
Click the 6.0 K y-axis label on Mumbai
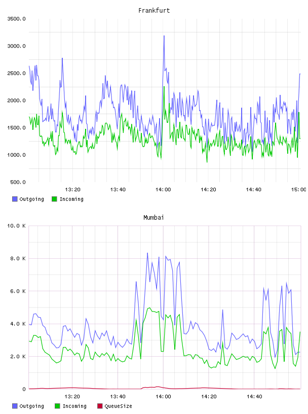click(18, 291)
